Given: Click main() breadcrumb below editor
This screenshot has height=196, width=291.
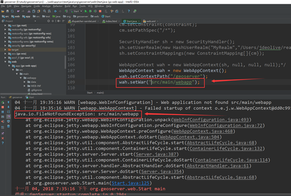Looking at the screenshot, I should pyautogui.click(x=100, y=92).
